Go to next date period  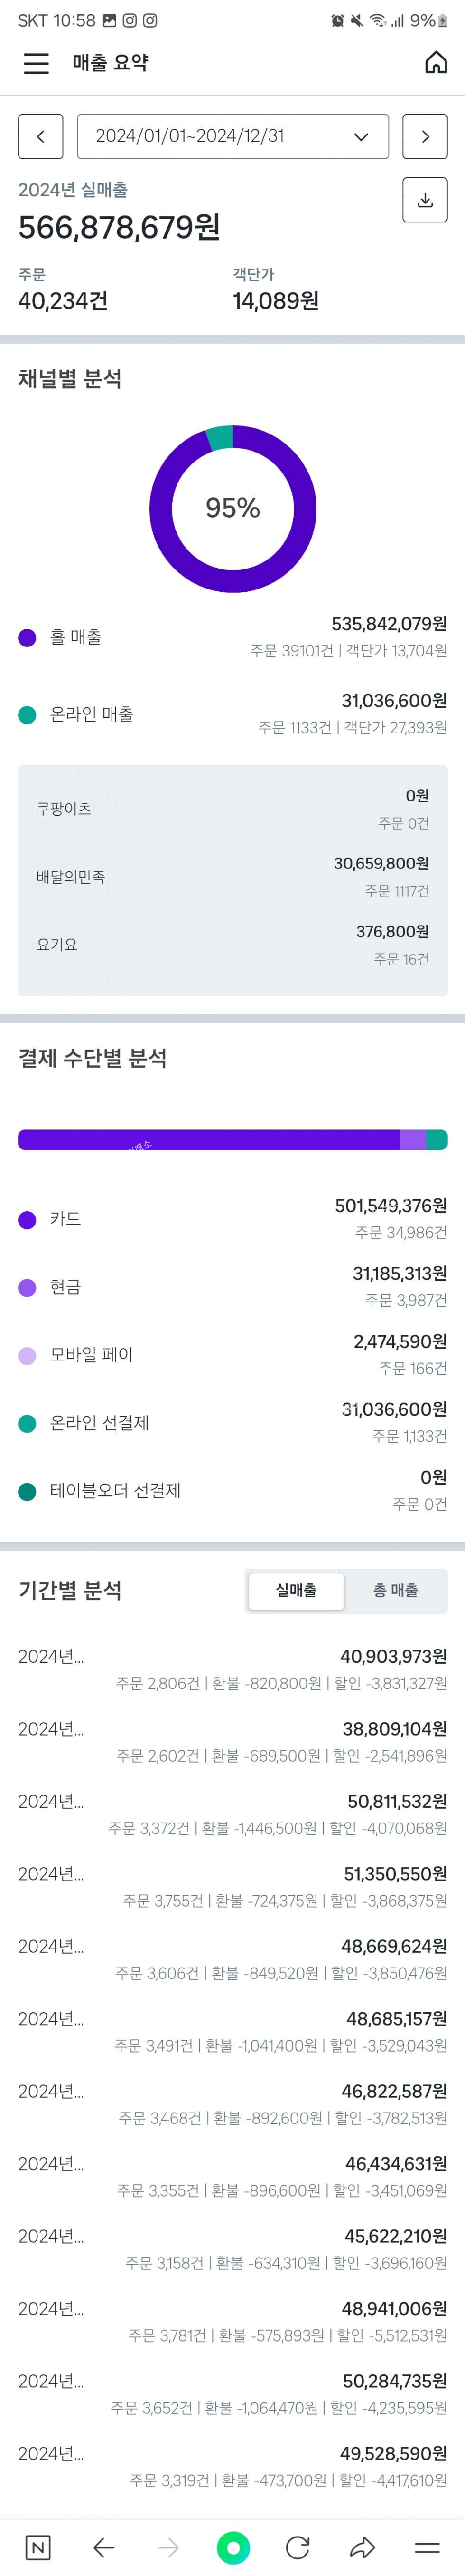[x=425, y=136]
